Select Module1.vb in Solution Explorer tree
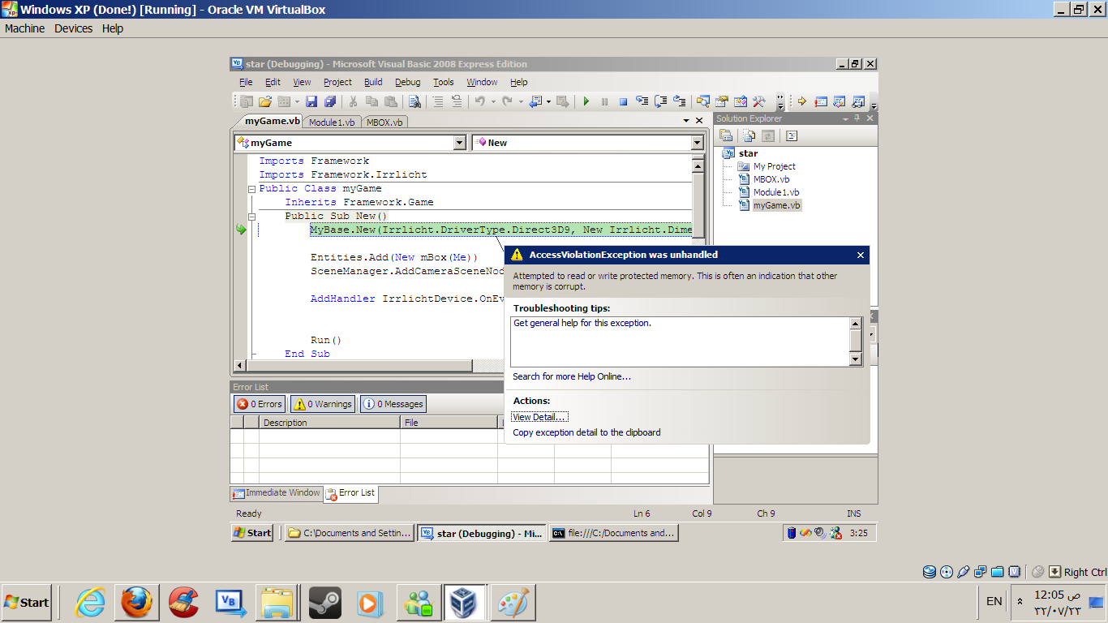1108x623 pixels. tap(776, 192)
